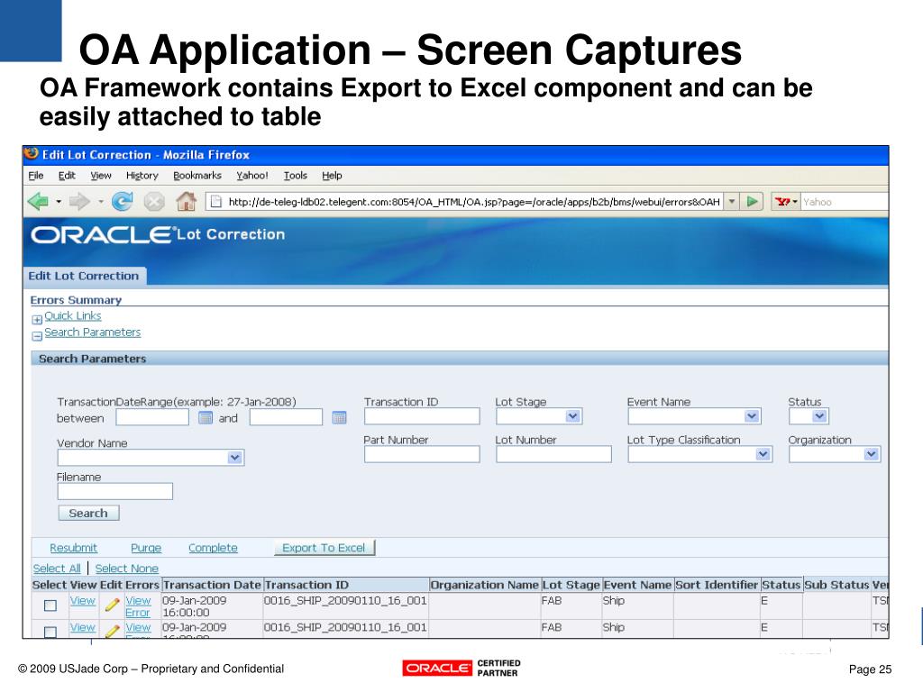Image resolution: width=923 pixels, height=692 pixels.
Task: Select the Edit Lot Correction tab
Action: click(84, 276)
